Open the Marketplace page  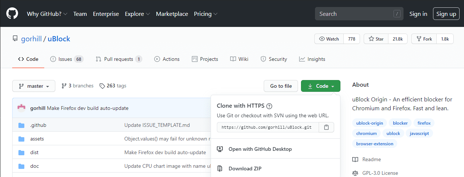pos(172,14)
